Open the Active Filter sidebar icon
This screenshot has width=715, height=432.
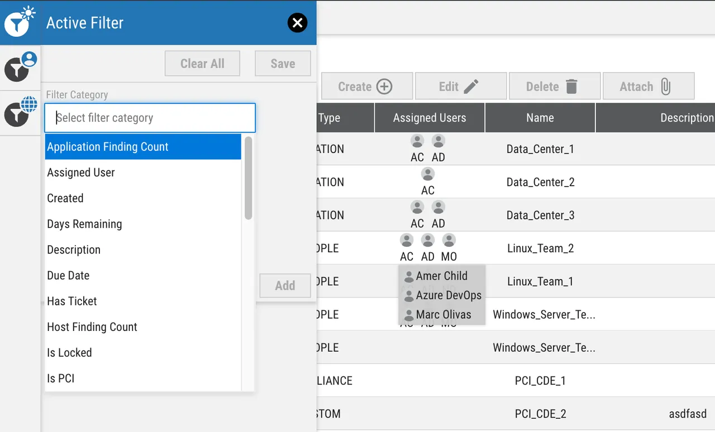[20, 22]
